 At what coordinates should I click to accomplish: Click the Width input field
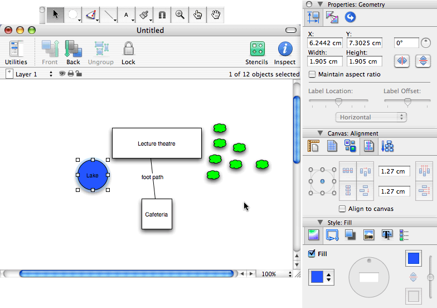[326, 61]
